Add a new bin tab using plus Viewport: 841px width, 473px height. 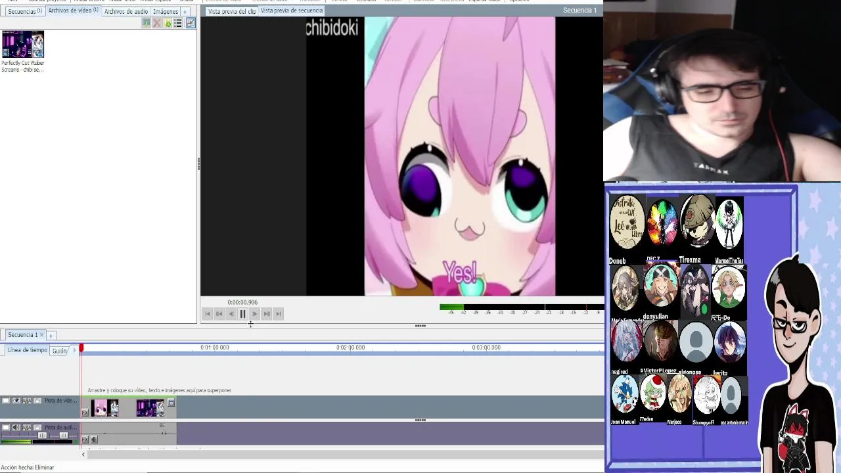(x=185, y=12)
